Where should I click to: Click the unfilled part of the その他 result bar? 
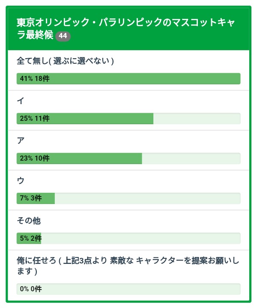pos(140,238)
